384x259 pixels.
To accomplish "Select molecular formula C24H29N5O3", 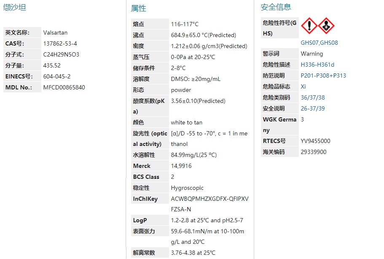I will (61, 54).
